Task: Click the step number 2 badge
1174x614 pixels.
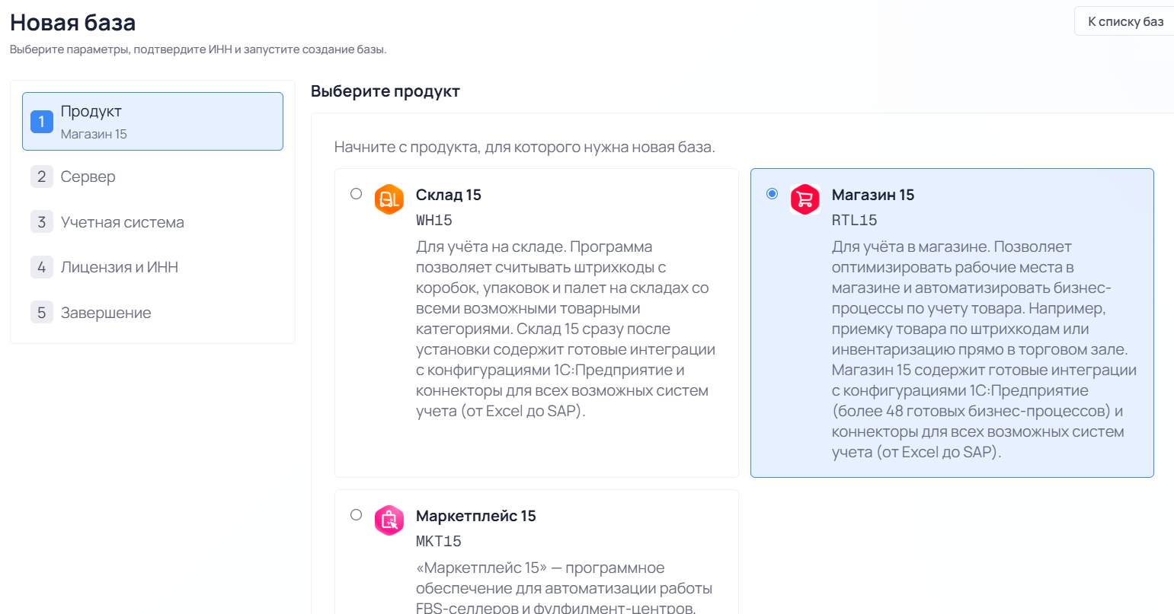Action: (42, 177)
